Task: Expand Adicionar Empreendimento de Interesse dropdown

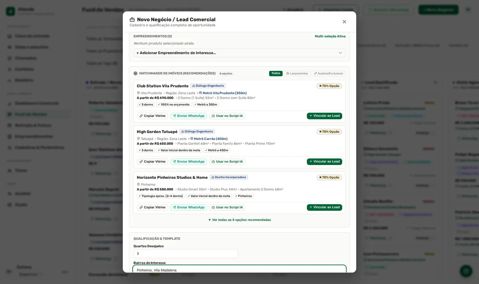Action: (x=239, y=53)
